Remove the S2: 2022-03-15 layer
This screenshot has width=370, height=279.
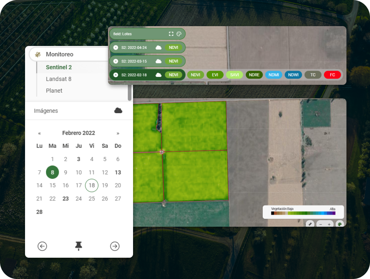pyautogui.click(x=115, y=61)
